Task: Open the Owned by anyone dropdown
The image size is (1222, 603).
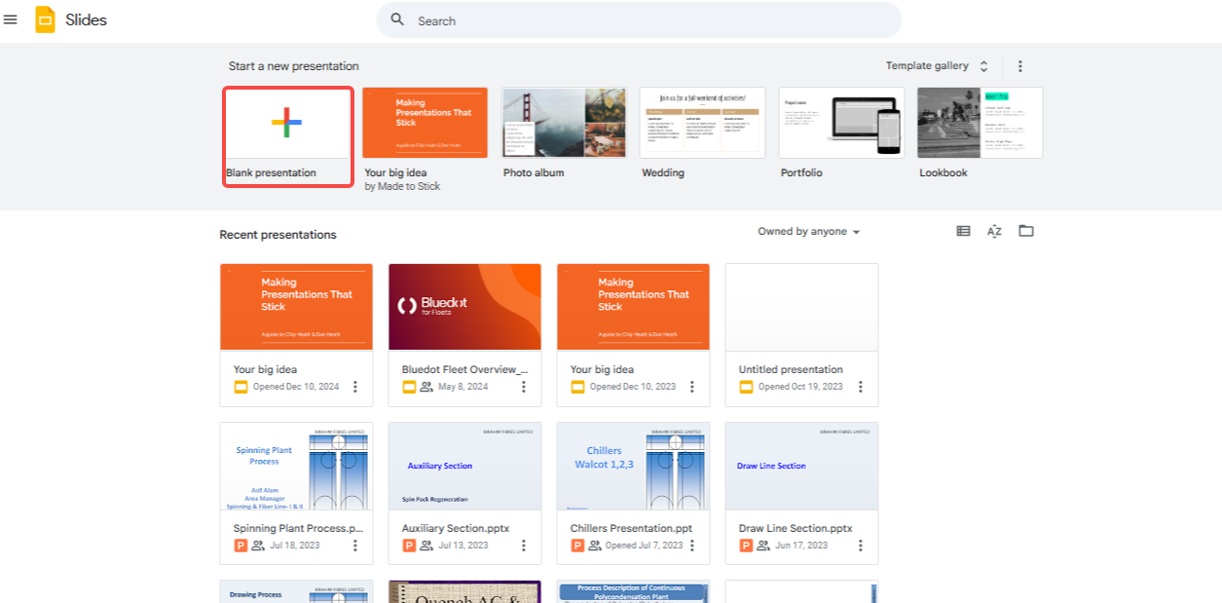Action: tap(809, 232)
